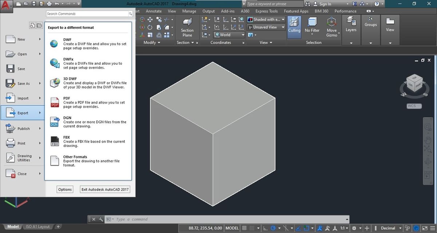Toggle the Culling selection button
The width and height of the screenshot is (437, 233).
(x=294, y=25)
